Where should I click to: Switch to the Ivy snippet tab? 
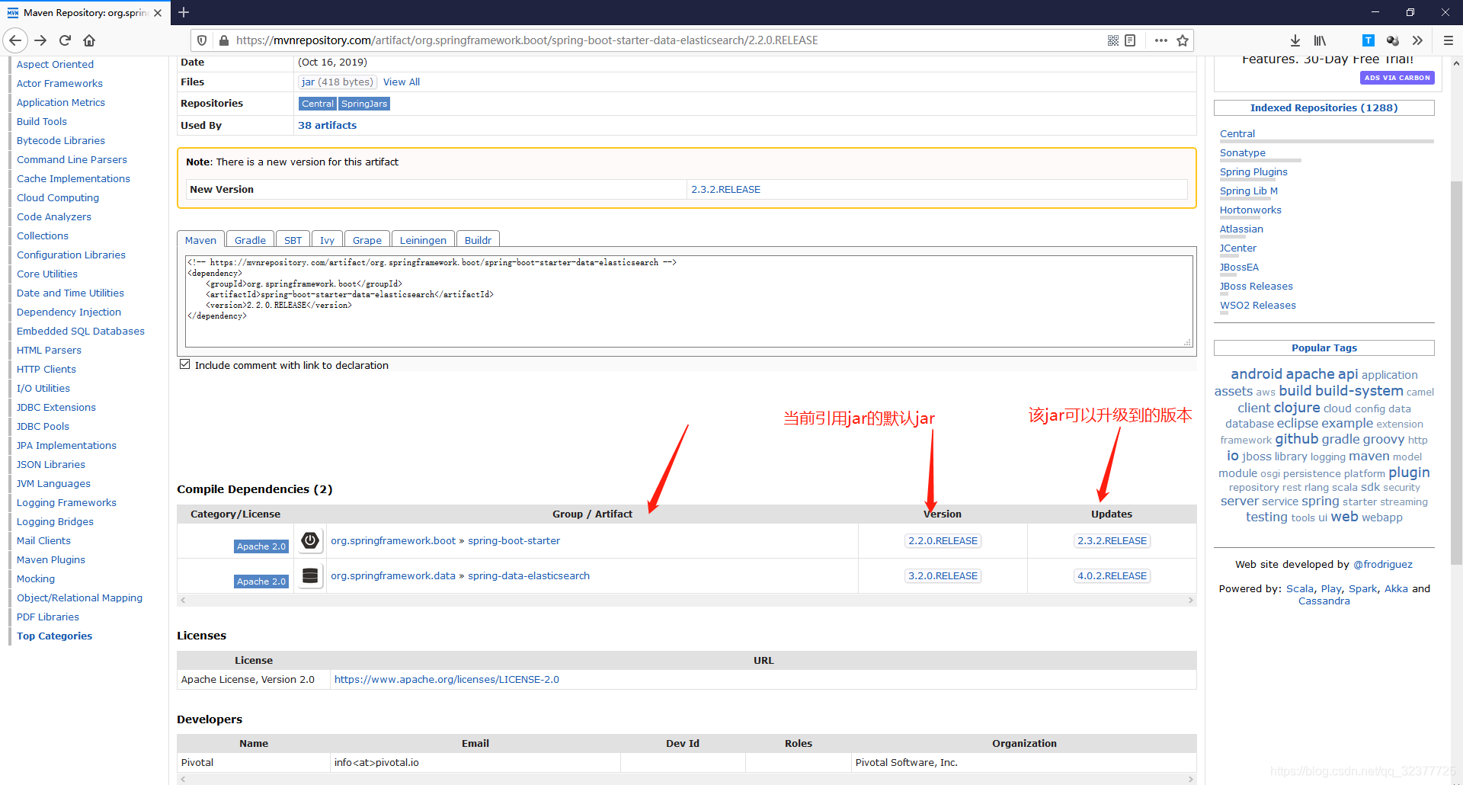point(327,240)
